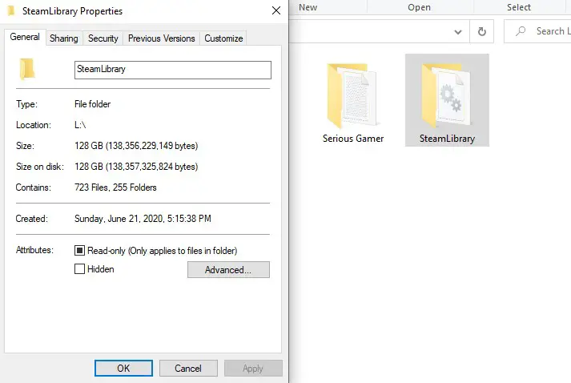Close the SteamLibrary Properties dialog
Image resolution: width=571 pixels, height=383 pixels.
coord(276,10)
